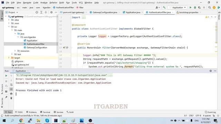Click the orange IDE update icon
221x124 pixels.
(x=214, y=8)
